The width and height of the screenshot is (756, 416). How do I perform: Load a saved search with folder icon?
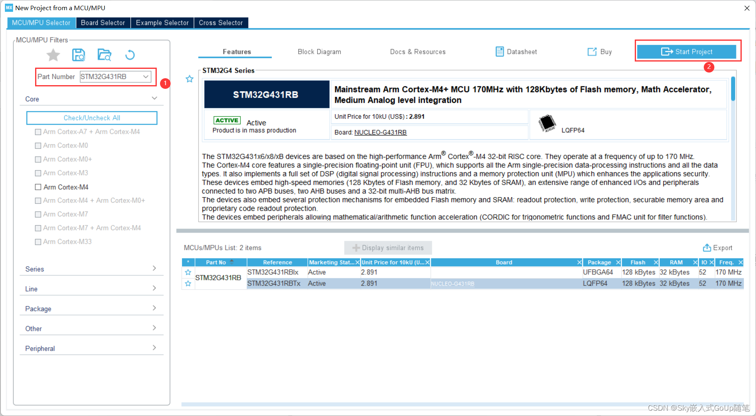tap(105, 55)
